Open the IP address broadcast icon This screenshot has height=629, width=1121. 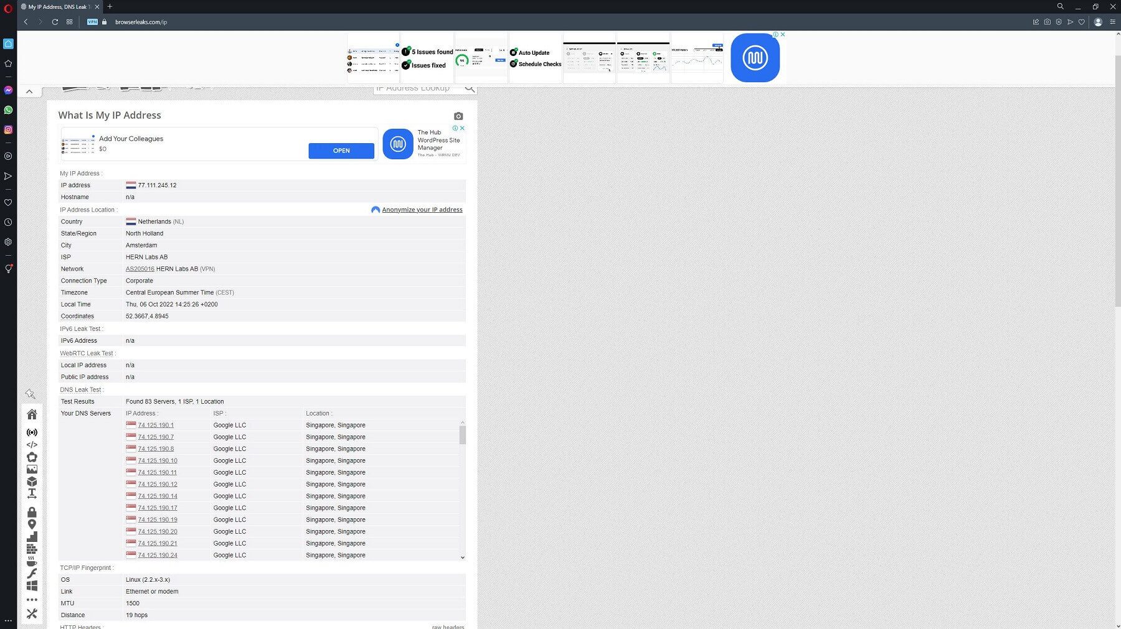click(32, 432)
